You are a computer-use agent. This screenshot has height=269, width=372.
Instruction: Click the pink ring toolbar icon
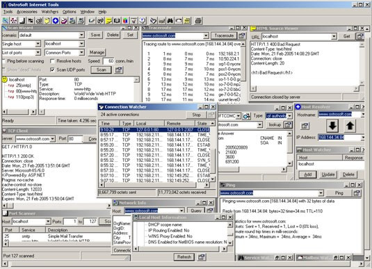64,21
